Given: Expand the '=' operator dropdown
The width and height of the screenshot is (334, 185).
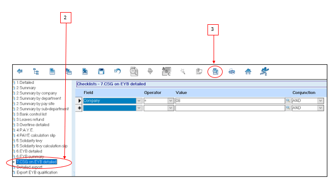Looking at the screenshot, I should 171,101.
